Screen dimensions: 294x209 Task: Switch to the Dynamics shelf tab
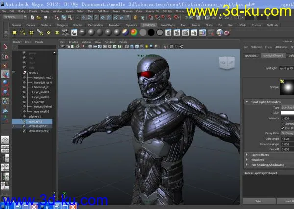(x=131, y=25)
